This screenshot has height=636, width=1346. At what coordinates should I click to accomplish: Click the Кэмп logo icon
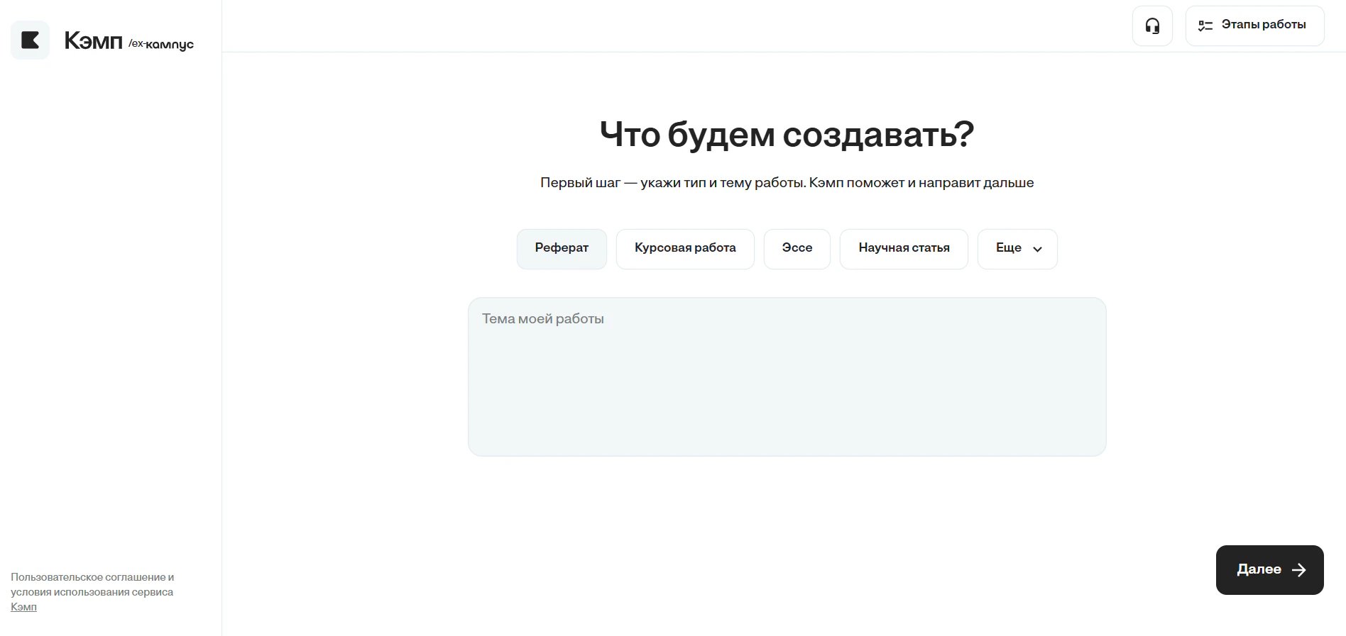point(30,40)
